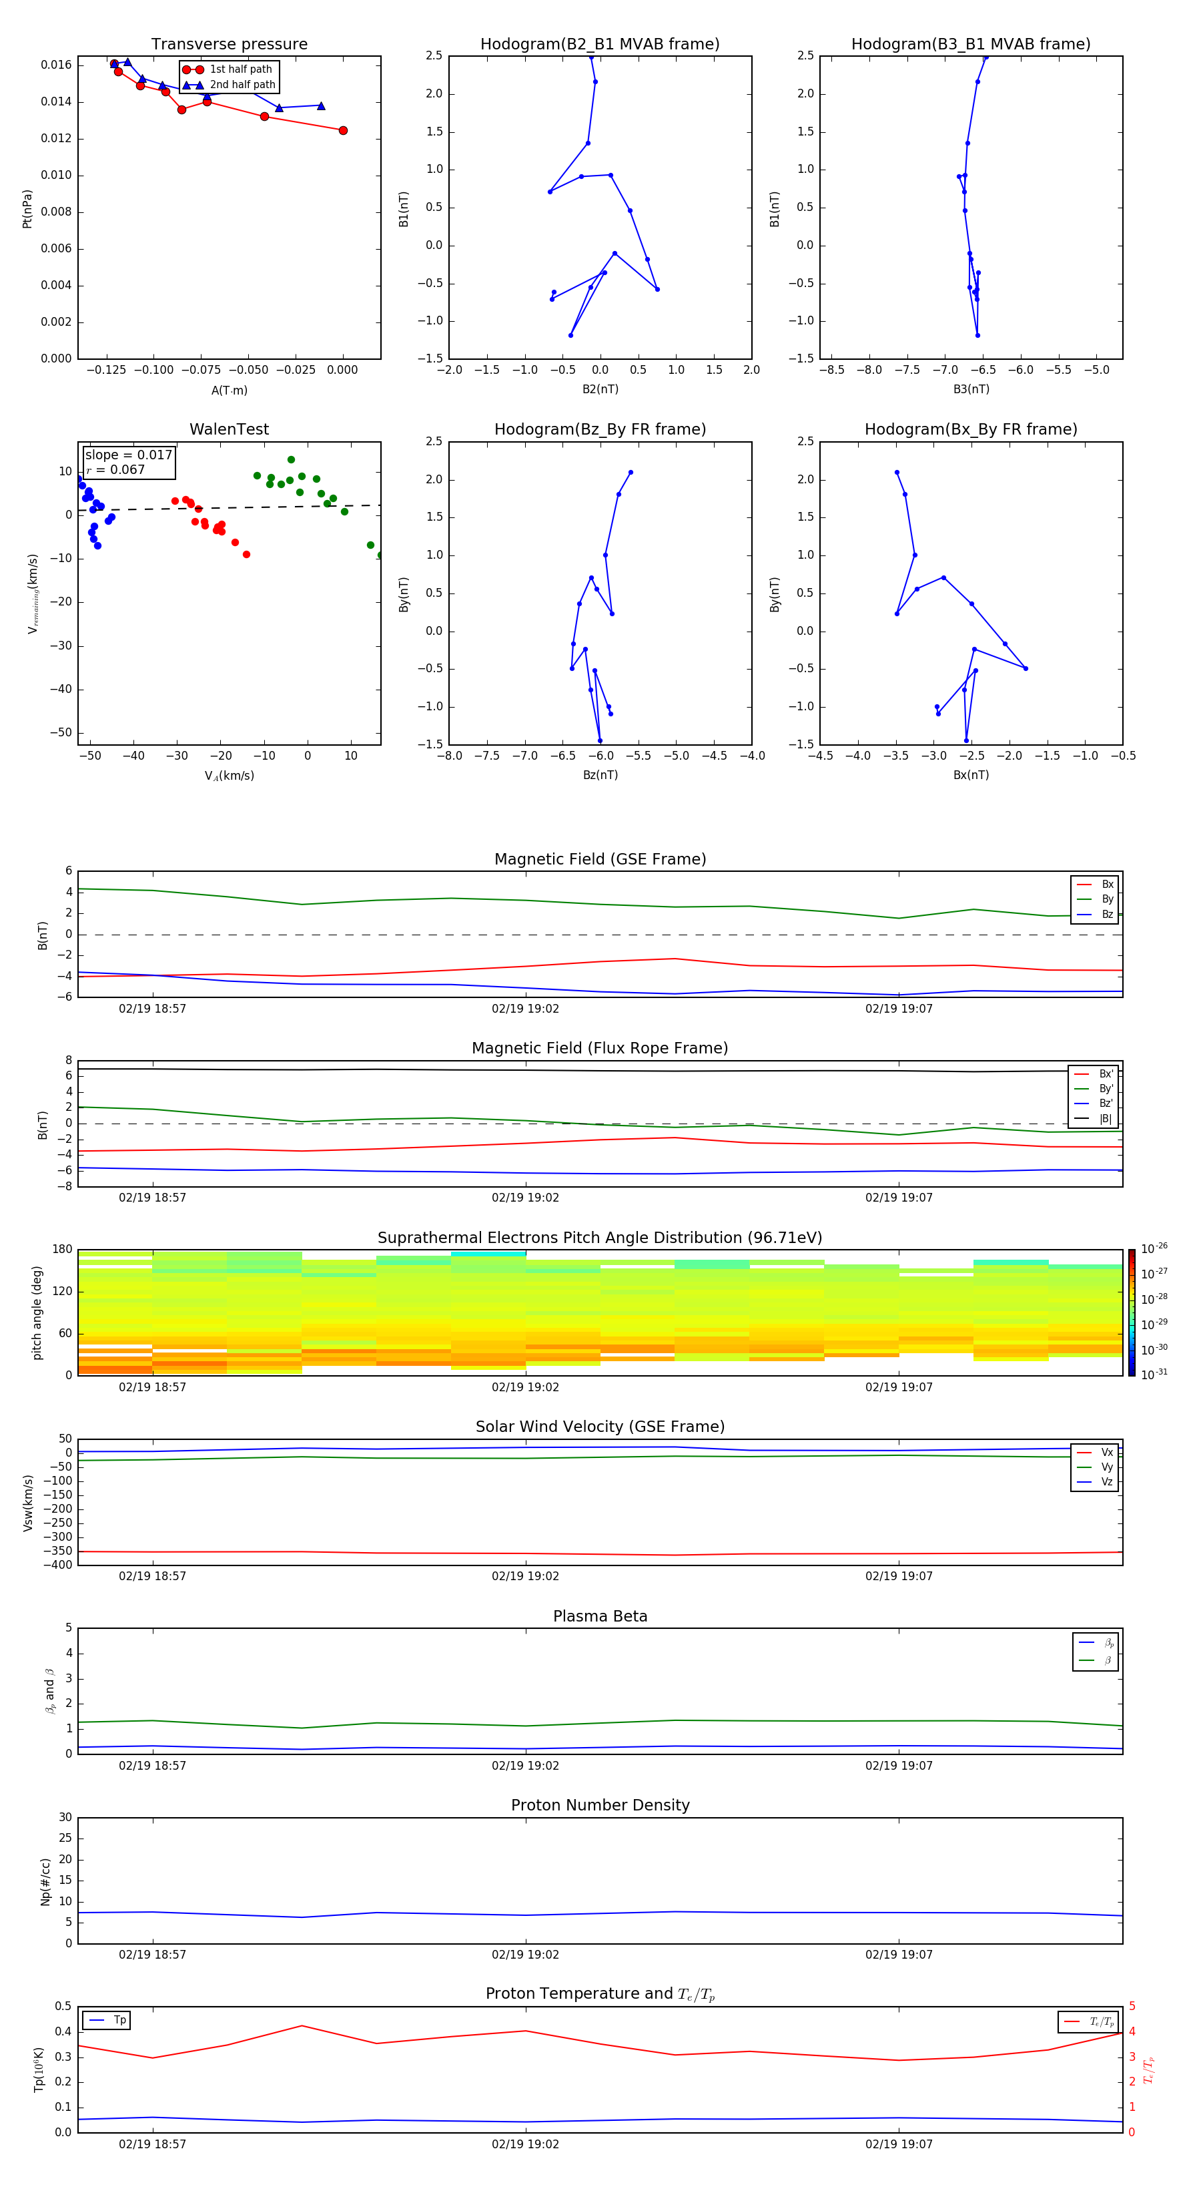Click the 'Tp' legend entry
Screen dimensions: 1201x2203
107,2020
